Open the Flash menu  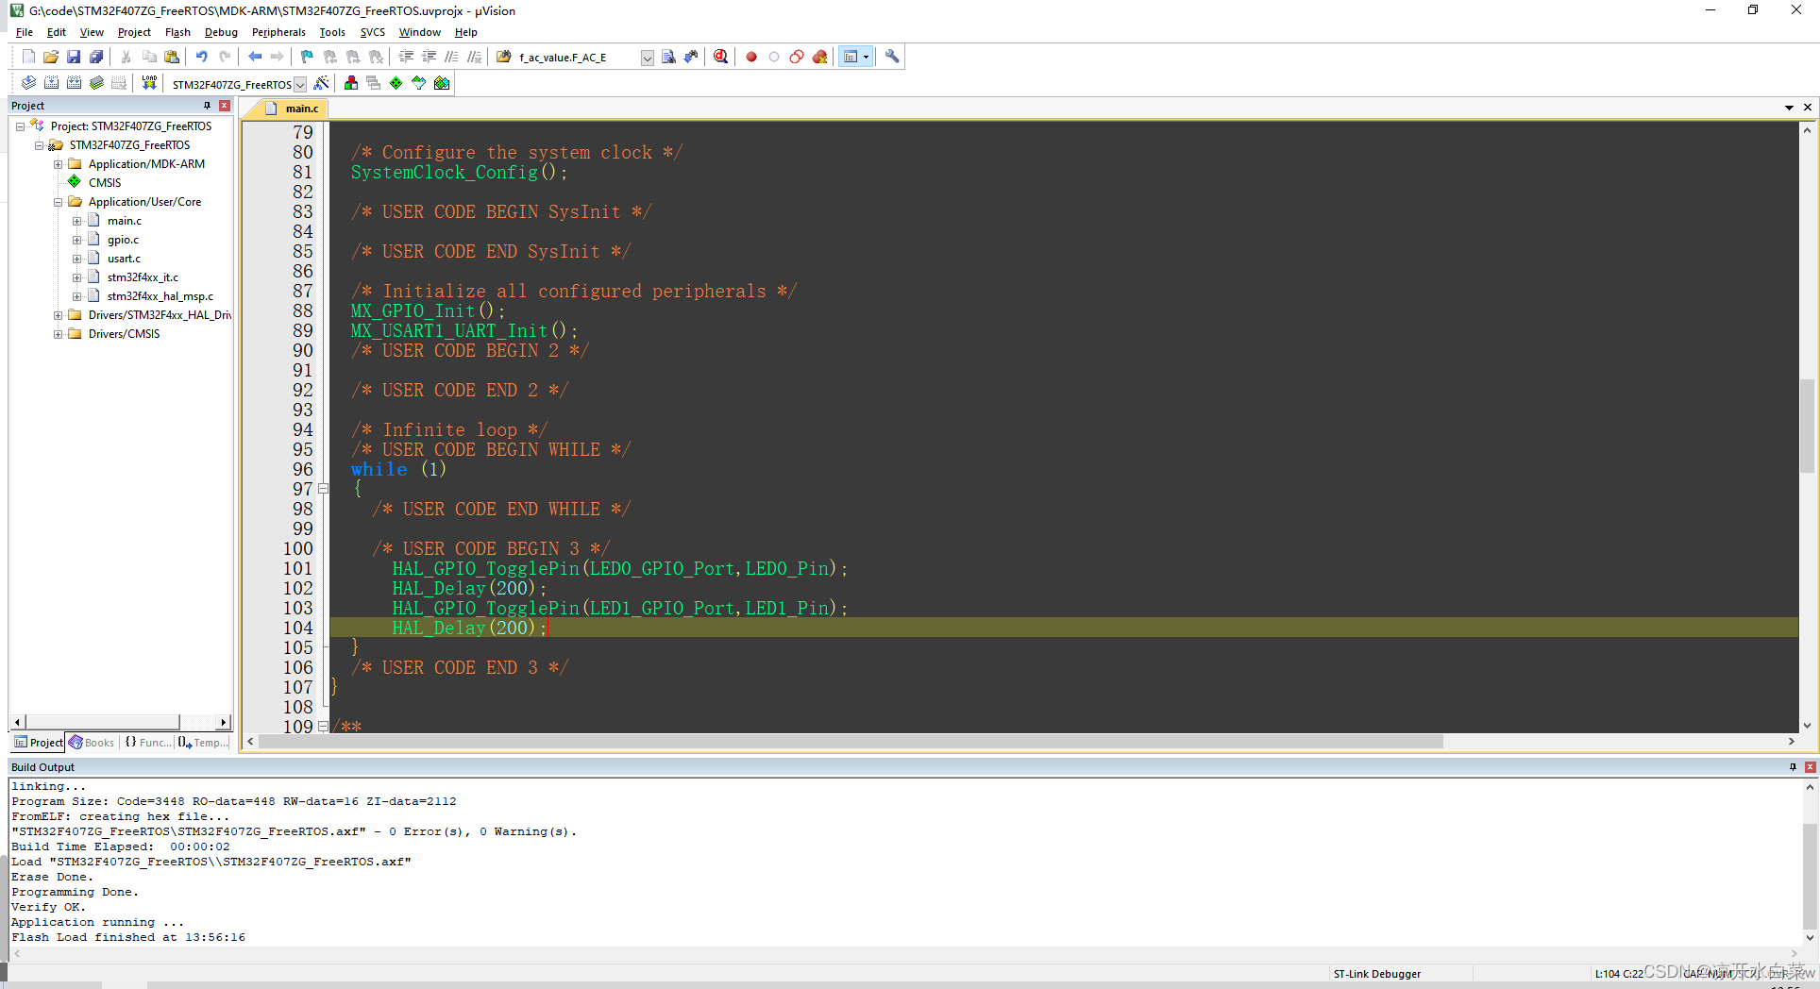tap(177, 32)
